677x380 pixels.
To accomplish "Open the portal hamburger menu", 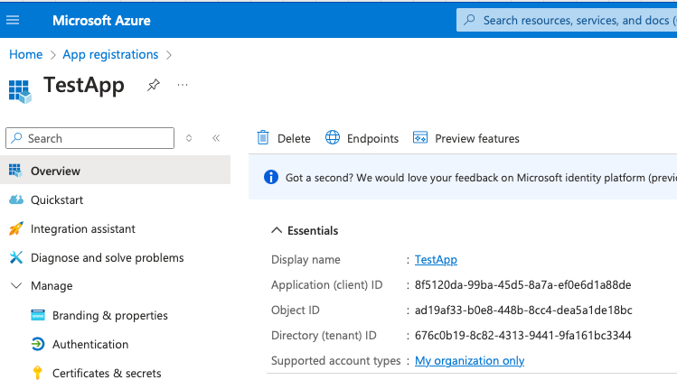I will click(13, 20).
